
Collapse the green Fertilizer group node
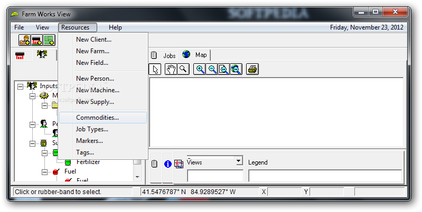coord(44,153)
